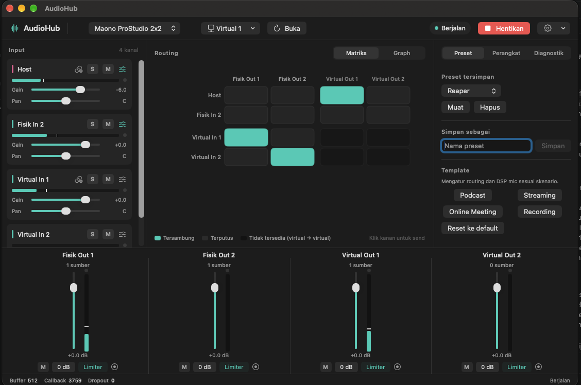Open the Reaper preset dropdown

pos(471,91)
